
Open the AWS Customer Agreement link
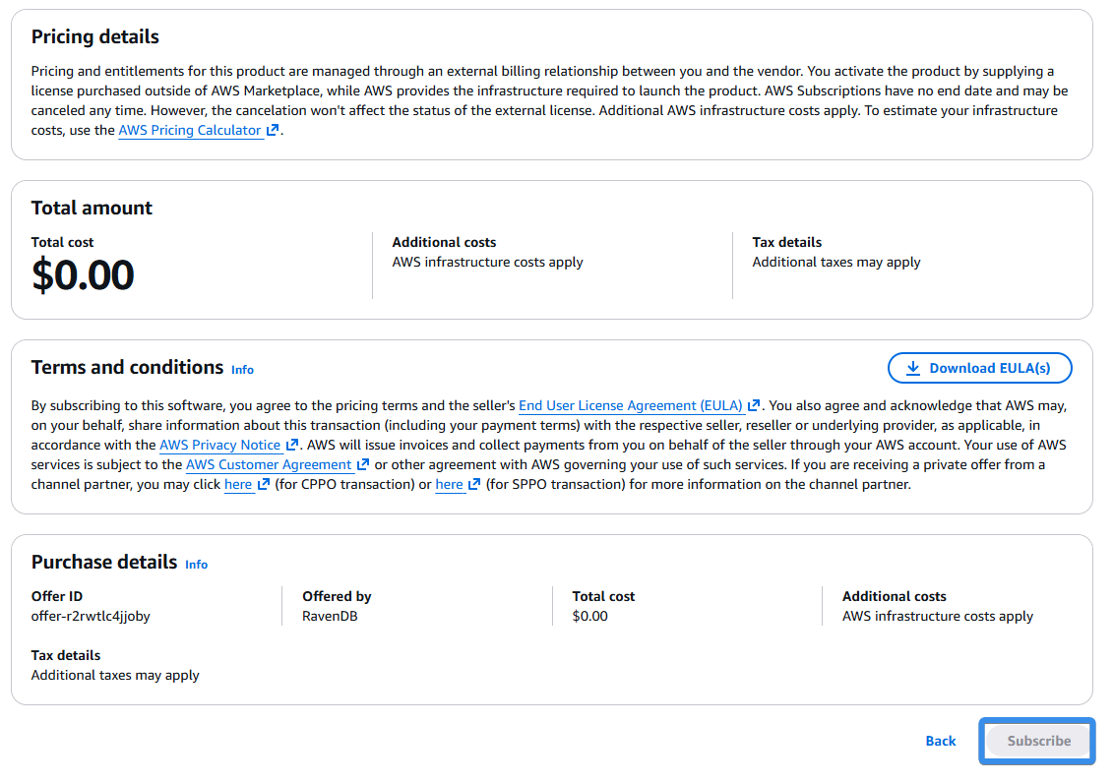[x=269, y=465]
